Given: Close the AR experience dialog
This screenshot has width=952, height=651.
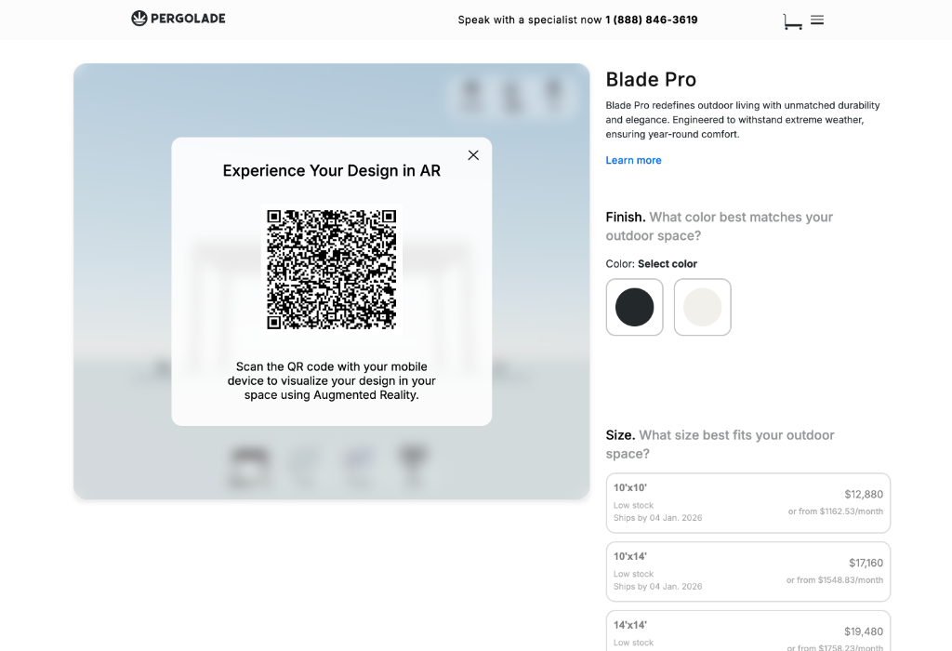Looking at the screenshot, I should tap(473, 155).
